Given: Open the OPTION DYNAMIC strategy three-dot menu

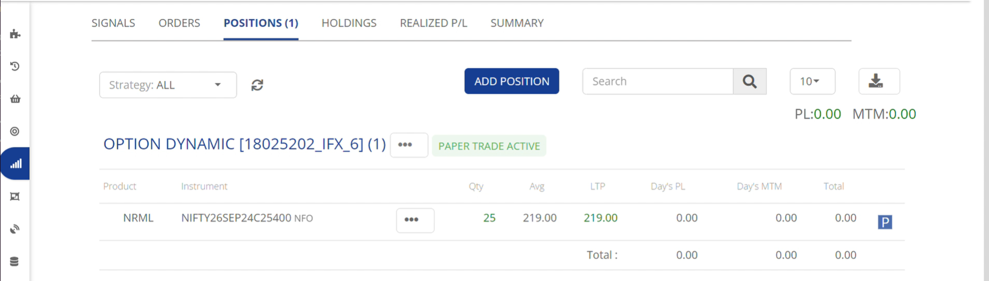Looking at the screenshot, I should pos(409,145).
